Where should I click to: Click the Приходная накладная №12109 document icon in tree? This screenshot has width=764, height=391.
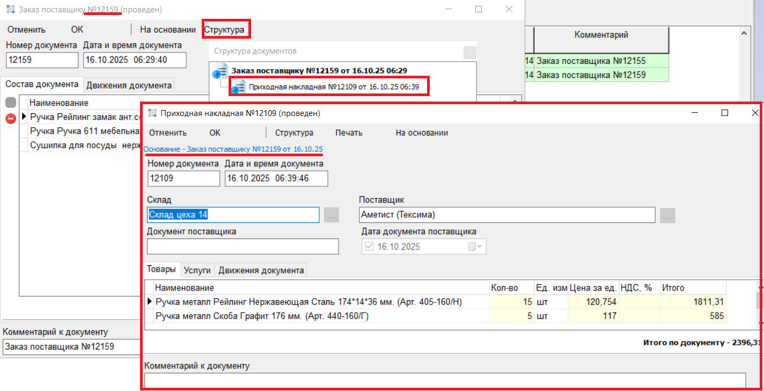point(239,86)
